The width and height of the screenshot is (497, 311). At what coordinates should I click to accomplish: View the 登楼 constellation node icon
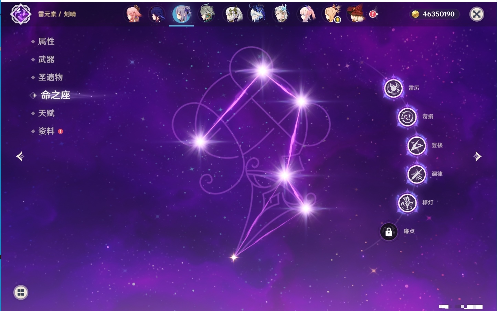[416, 145]
